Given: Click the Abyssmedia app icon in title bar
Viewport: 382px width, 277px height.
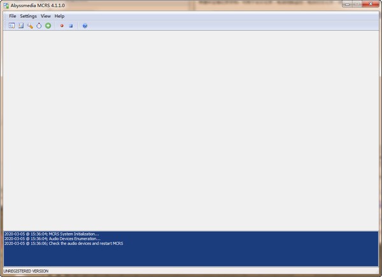Looking at the screenshot, I should pos(6,5).
